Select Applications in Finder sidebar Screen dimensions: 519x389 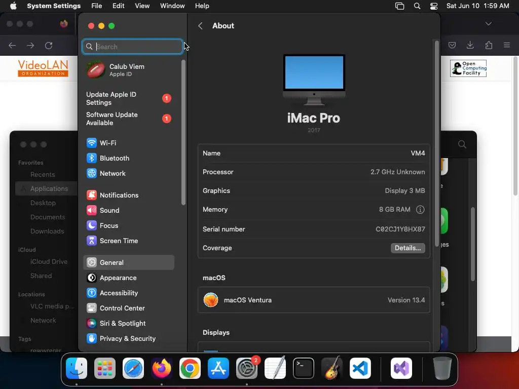point(46,188)
